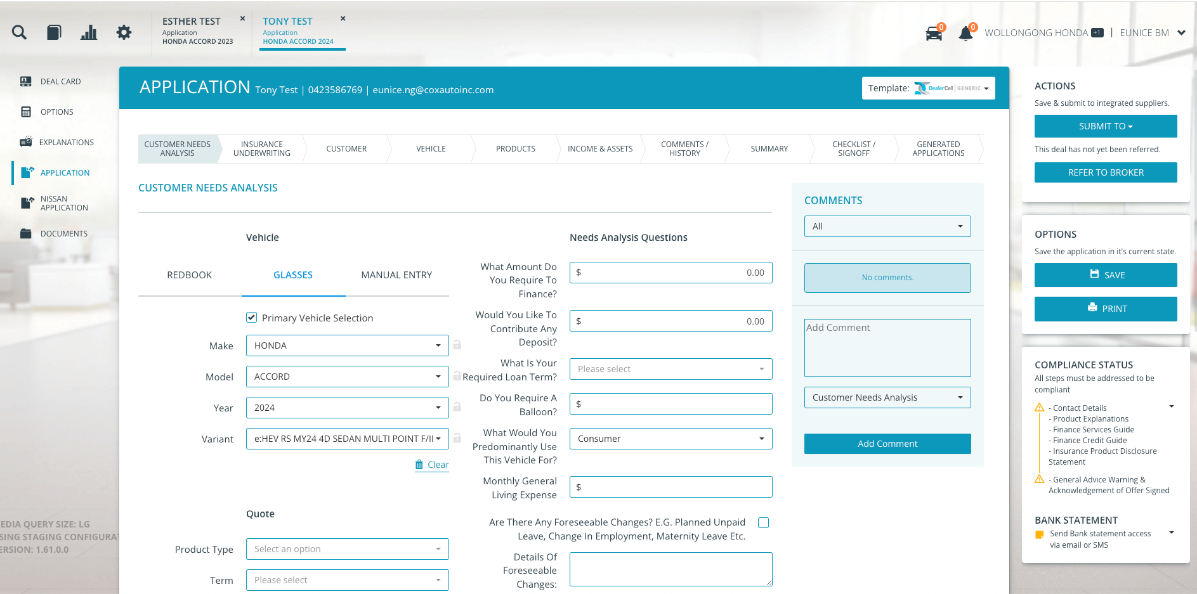The image size is (1197, 594).
Task: Open the Model dropdown
Action: pyautogui.click(x=348, y=377)
